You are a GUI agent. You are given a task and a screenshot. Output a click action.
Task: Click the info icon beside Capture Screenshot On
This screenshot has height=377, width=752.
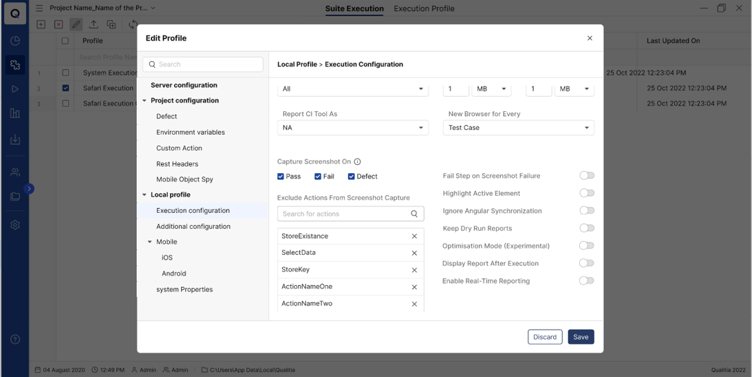tap(357, 162)
